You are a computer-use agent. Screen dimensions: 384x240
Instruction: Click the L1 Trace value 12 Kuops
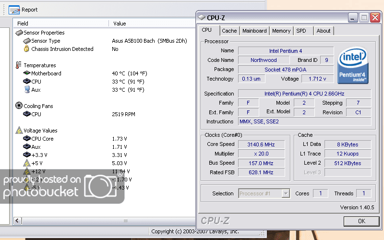pos(348,154)
